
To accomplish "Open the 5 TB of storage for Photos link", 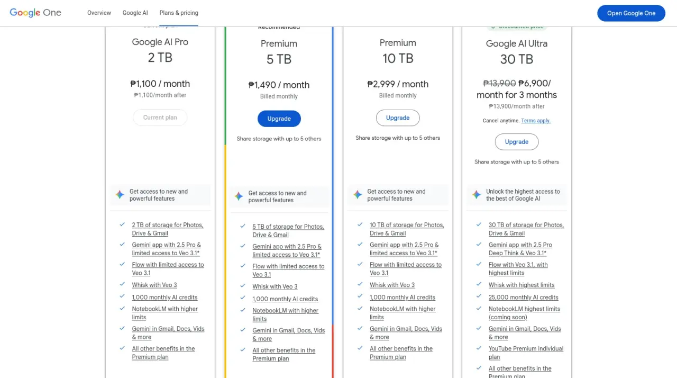I will [x=288, y=230].
